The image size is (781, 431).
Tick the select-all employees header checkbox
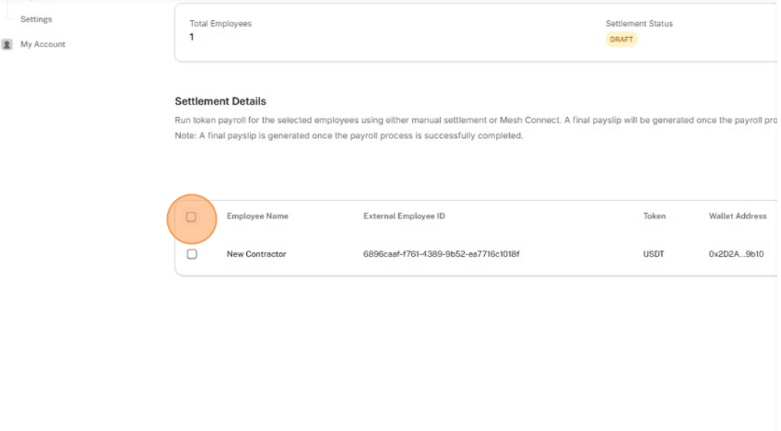tap(191, 217)
